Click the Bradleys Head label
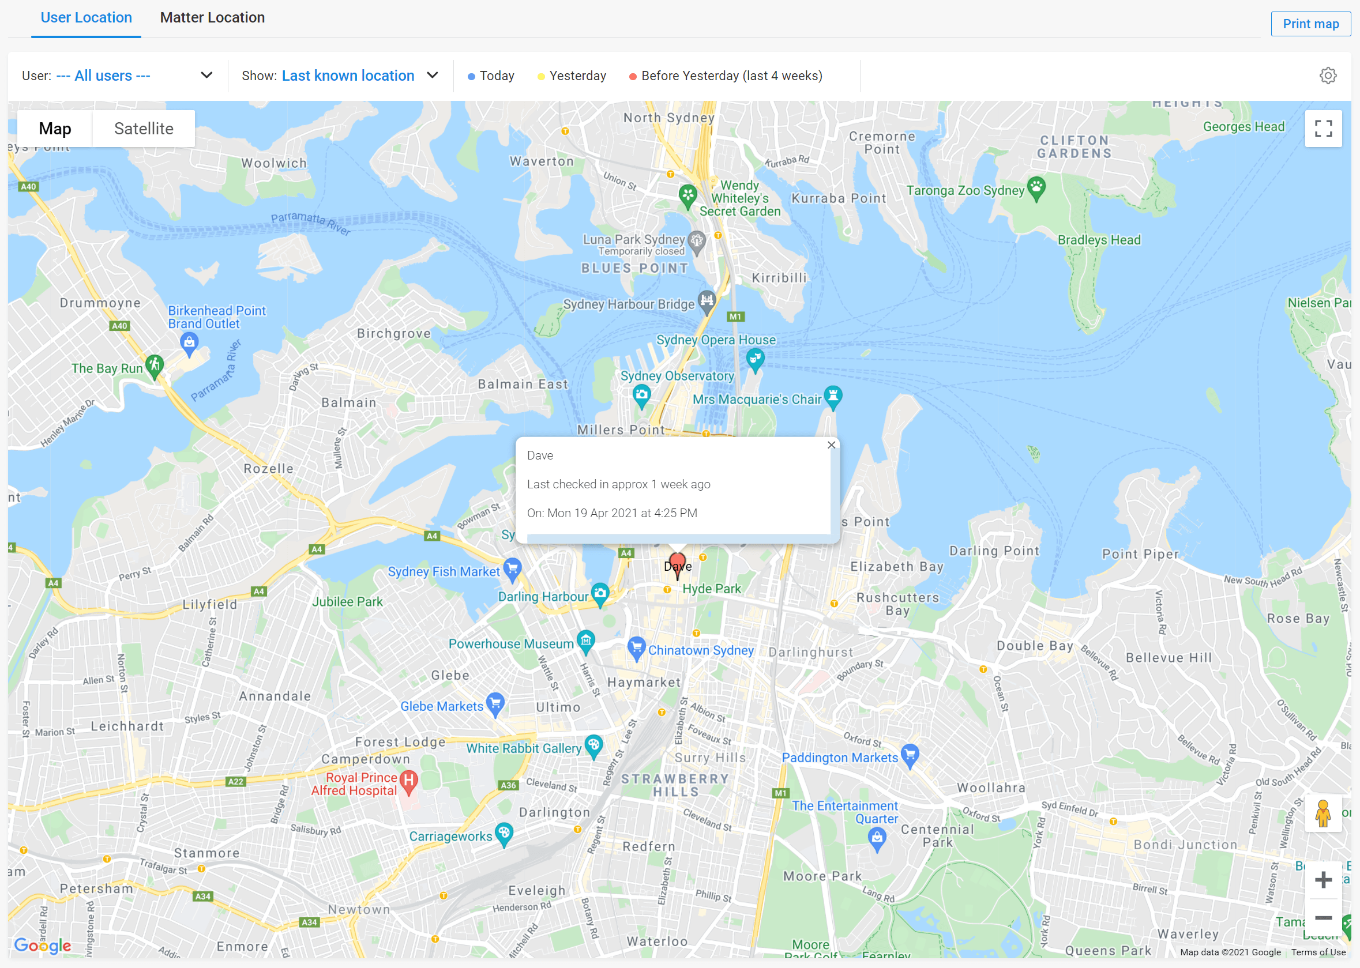The height and width of the screenshot is (968, 1360). coord(1099,240)
